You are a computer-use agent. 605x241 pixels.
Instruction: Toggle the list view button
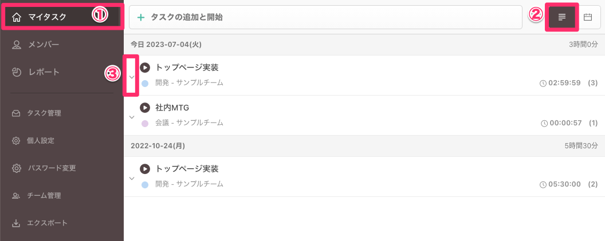tap(562, 17)
